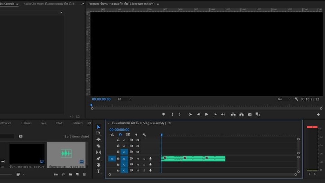Solo audio track A2

tap(144, 165)
